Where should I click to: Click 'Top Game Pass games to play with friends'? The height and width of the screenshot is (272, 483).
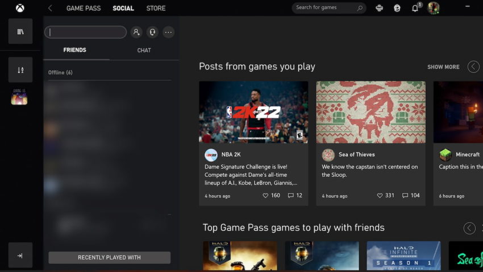tap(294, 228)
